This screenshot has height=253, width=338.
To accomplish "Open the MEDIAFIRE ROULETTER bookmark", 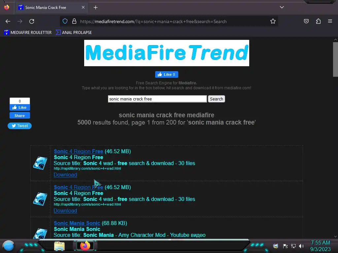I will tap(28, 33).
